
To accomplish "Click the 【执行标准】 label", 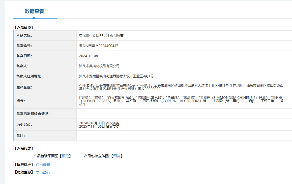I will point(24,165).
